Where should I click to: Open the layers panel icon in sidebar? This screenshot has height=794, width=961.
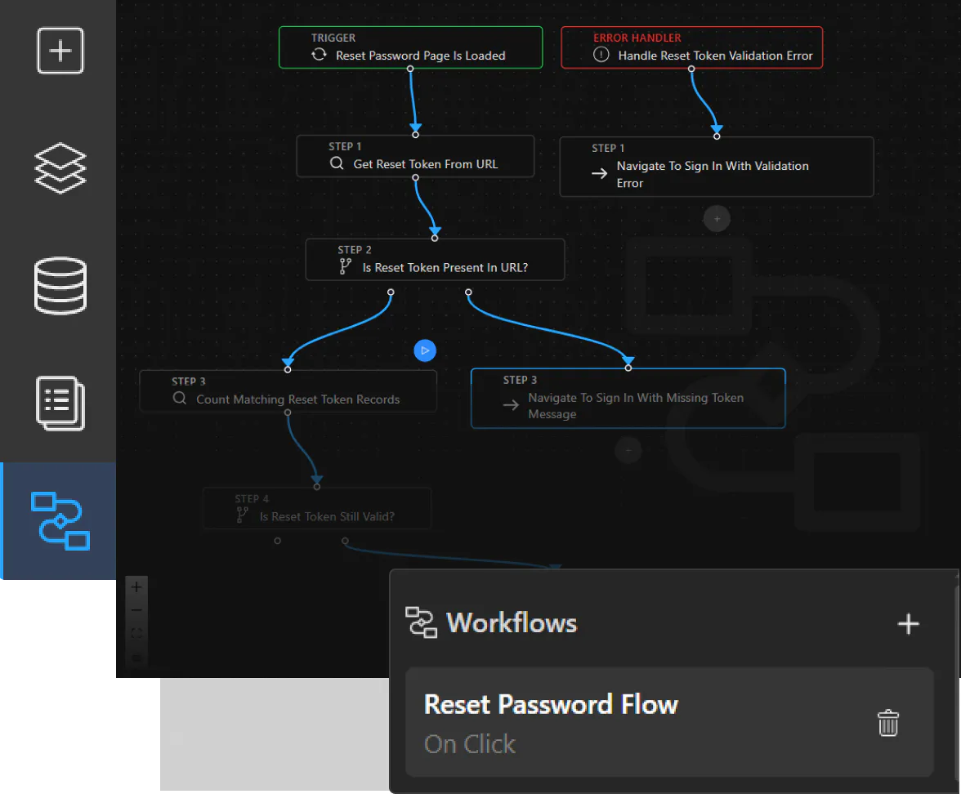coord(60,168)
